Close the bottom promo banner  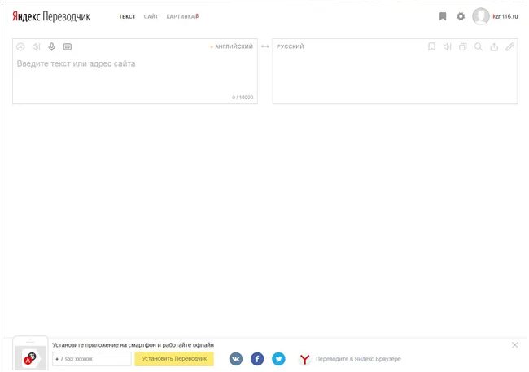[x=514, y=345]
